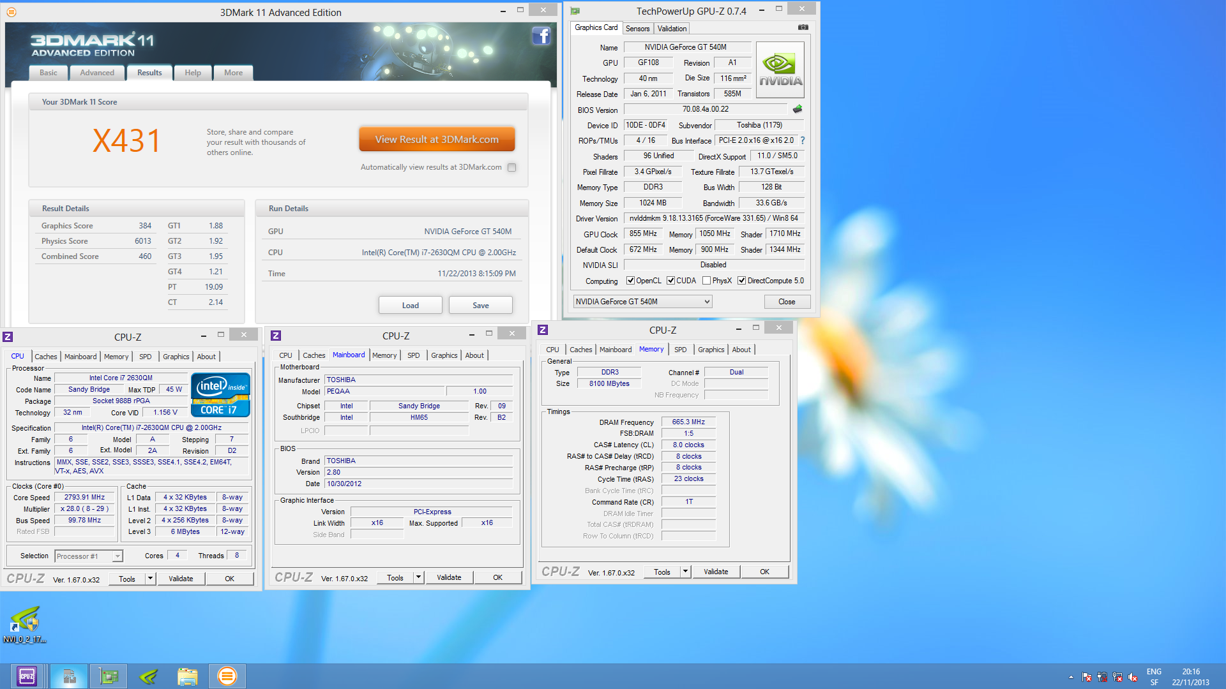
Task: Toggle the OpenCL checkbox in GPU-Z
Action: tap(630, 281)
